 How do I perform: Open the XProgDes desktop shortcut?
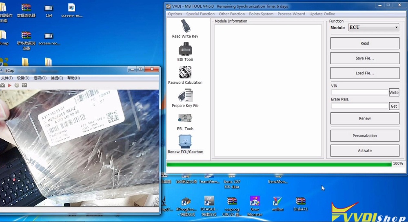point(186,207)
